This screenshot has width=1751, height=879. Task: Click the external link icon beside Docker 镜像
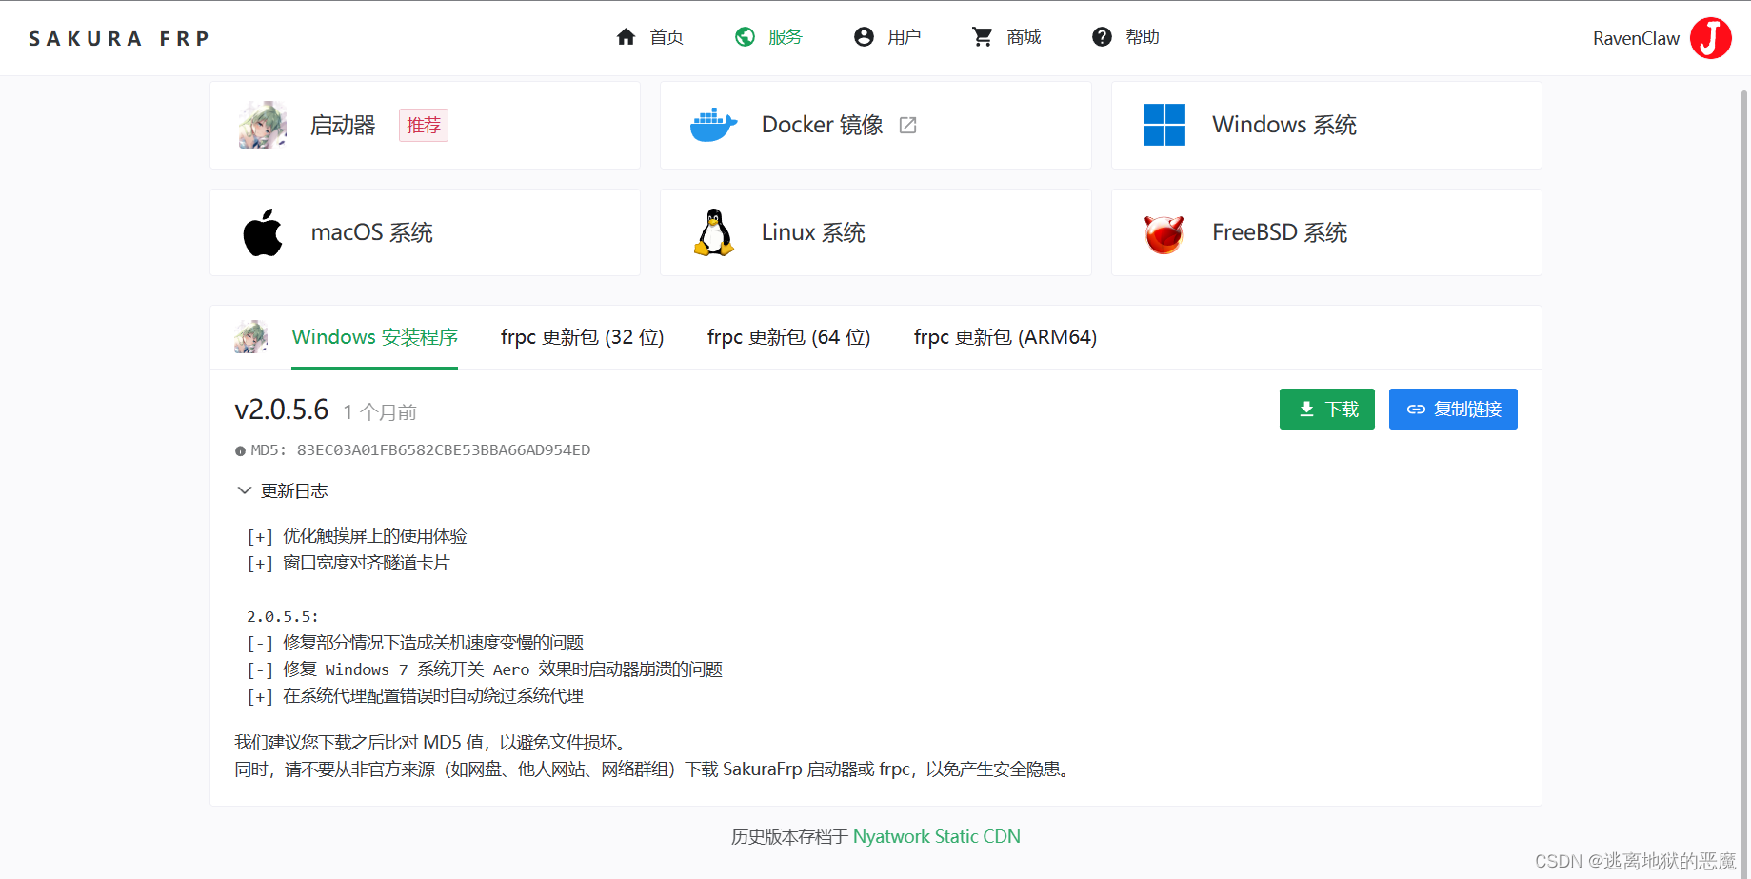pos(908,126)
